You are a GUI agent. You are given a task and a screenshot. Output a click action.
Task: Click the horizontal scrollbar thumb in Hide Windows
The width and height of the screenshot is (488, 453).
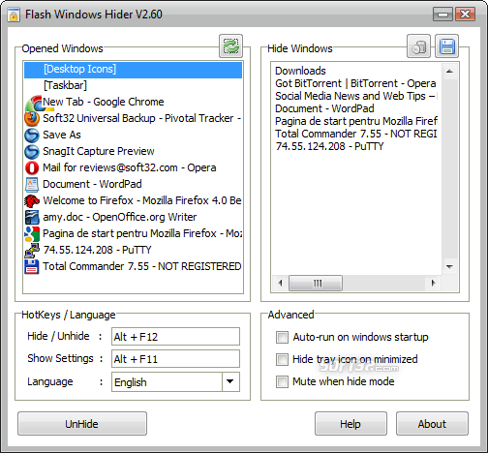(316, 284)
